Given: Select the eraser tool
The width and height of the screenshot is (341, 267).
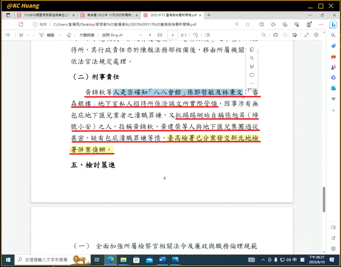Looking at the screenshot, I should point(69,35).
